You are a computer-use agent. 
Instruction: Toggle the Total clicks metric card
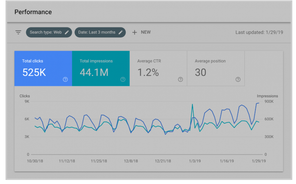pos(43,68)
